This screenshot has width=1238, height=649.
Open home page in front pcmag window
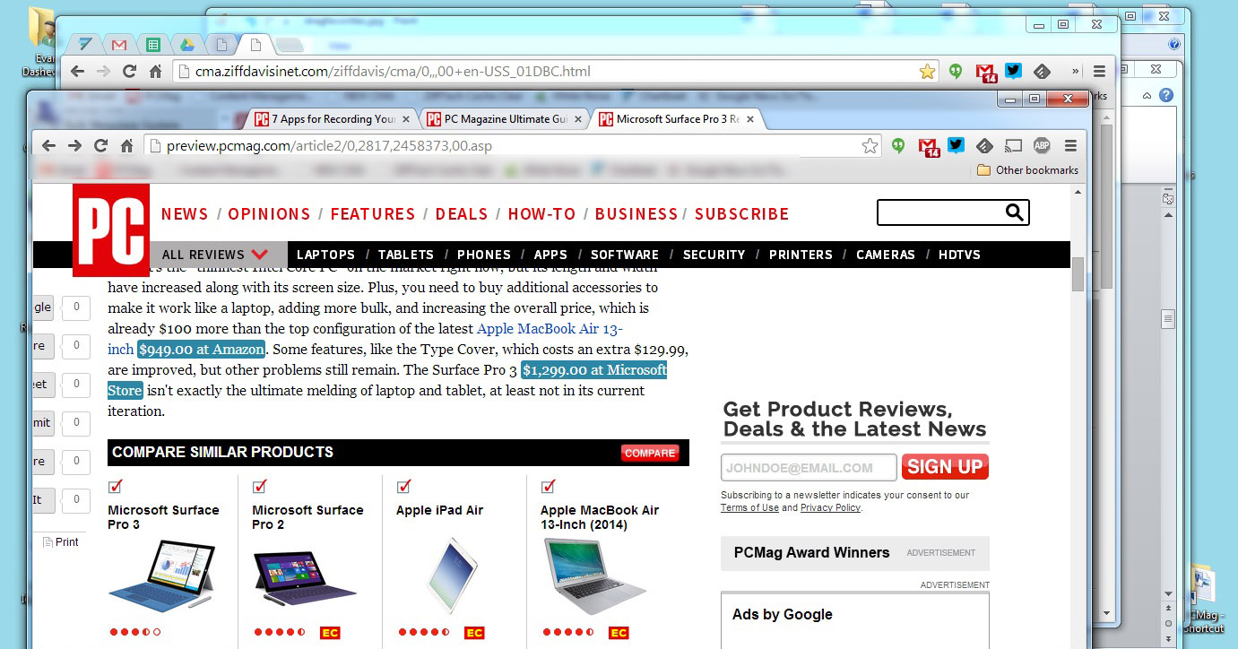click(x=126, y=146)
